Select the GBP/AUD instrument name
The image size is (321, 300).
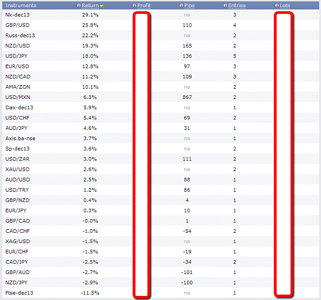coord(17,272)
